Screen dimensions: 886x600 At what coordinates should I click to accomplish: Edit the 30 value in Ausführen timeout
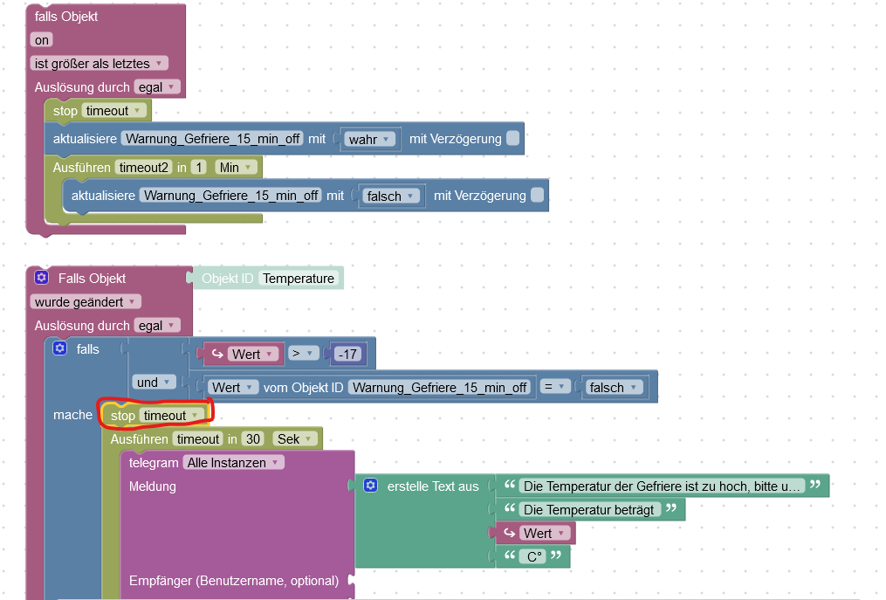[x=253, y=438]
